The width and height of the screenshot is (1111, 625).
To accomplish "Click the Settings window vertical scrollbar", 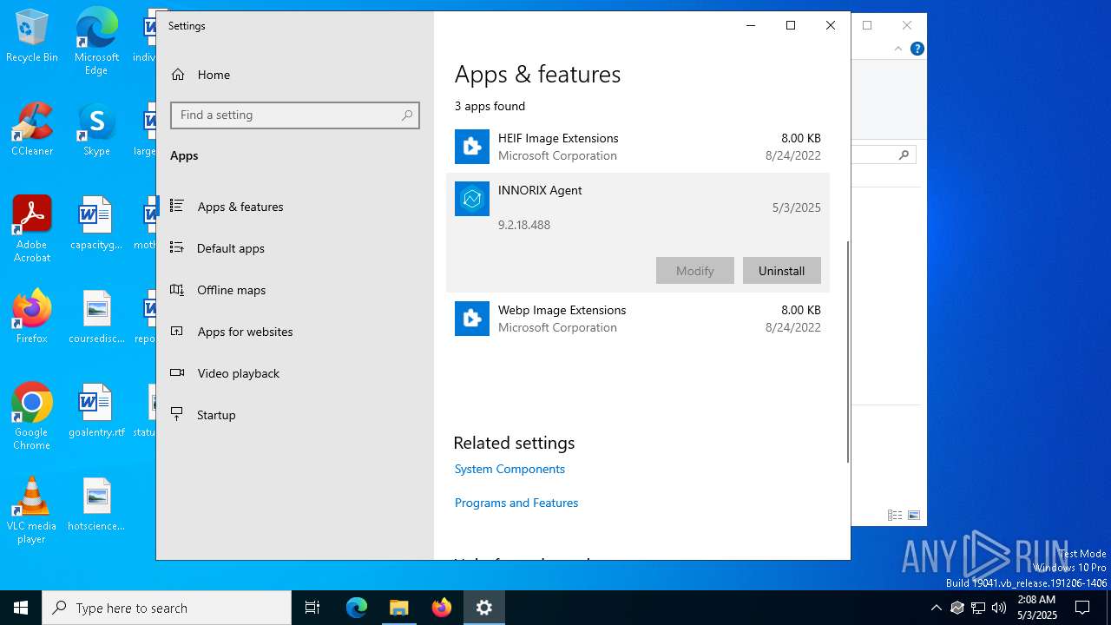I will pos(847,352).
